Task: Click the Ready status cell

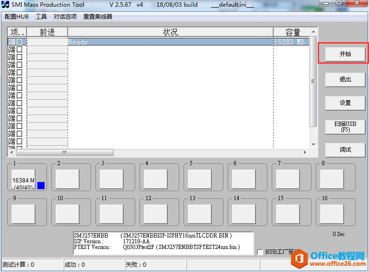Action: pyautogui.click(x=171, y=42)
